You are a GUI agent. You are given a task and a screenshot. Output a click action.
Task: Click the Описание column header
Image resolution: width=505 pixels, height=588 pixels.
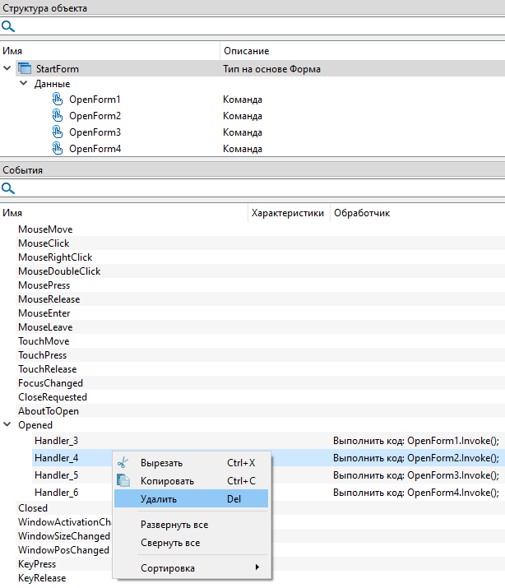[246, 51]
